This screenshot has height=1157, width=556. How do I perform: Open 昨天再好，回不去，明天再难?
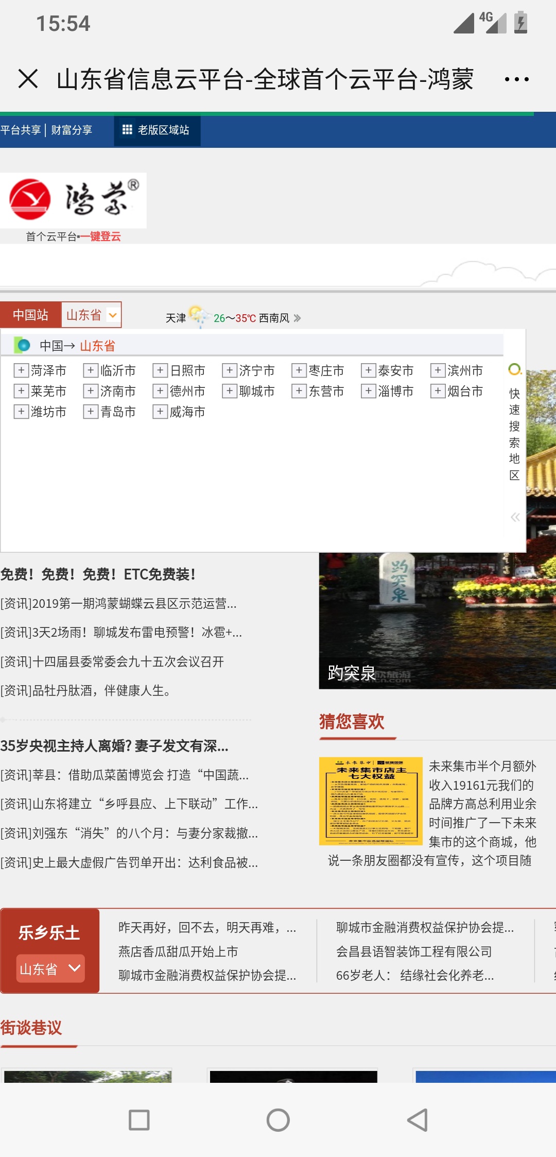[207, 927]
